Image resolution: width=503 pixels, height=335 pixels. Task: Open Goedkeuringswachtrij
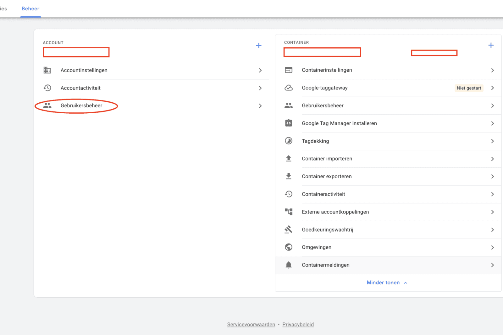(x=388, y=230)
